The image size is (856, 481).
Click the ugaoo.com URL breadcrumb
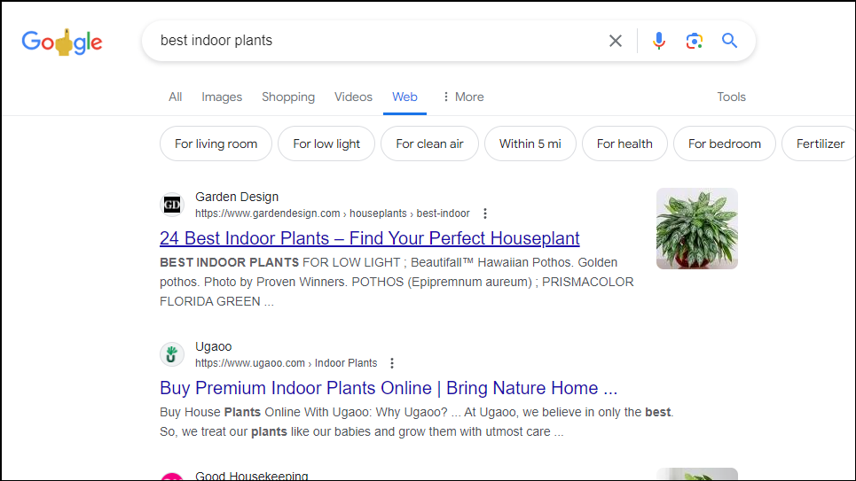286,363
